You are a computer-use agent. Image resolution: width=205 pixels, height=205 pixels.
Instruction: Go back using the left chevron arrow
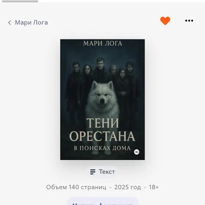coord(10,23)
